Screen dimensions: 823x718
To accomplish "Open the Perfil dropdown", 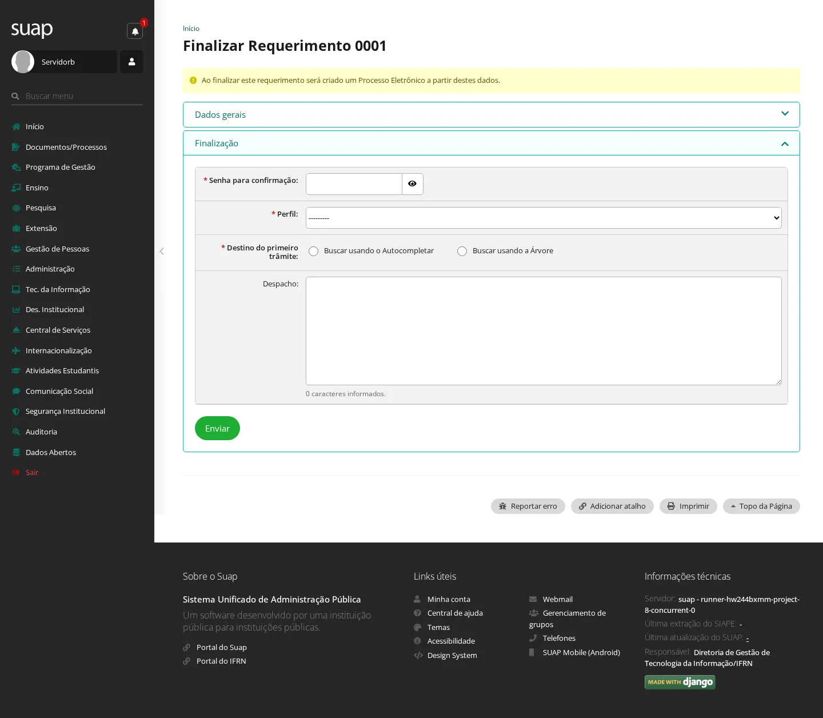I will [x=544, y=218].
